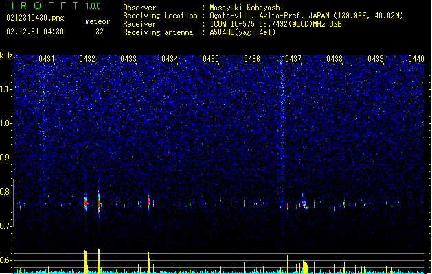
Task: Click the observer name Masayuki Kobayashi
Action: pyautogui.click(x=247, y=8)
